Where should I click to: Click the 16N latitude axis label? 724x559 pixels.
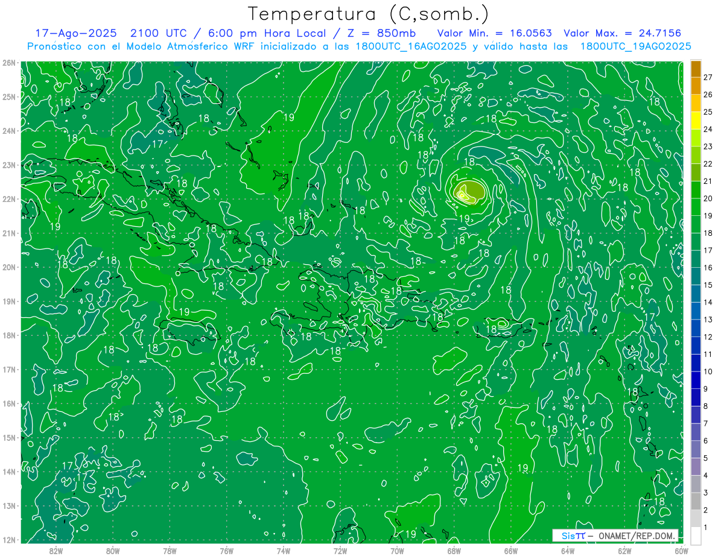(x=9, y=403)
